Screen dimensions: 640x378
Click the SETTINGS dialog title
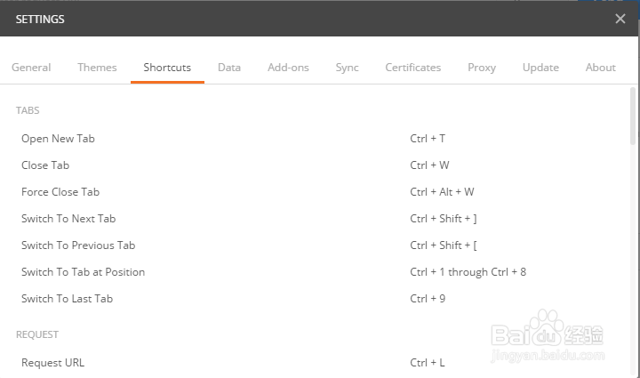click(x=40, y=20)
